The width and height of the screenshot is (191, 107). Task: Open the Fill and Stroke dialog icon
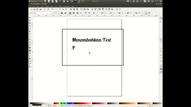(x=99, y=9)
